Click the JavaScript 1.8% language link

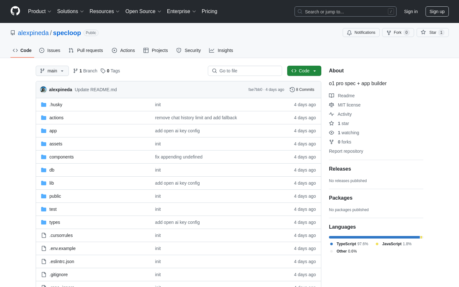coord(394,244)
